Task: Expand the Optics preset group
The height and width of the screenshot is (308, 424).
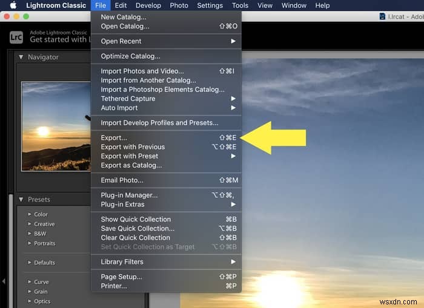Action: click(30, 301)
